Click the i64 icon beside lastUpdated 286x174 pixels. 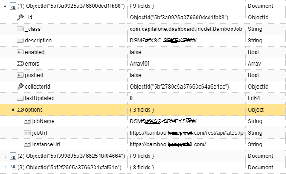(x=20, y=98)
